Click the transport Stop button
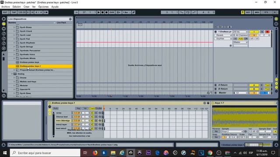This screenshot has width=280, height=157. coord(102,12)
